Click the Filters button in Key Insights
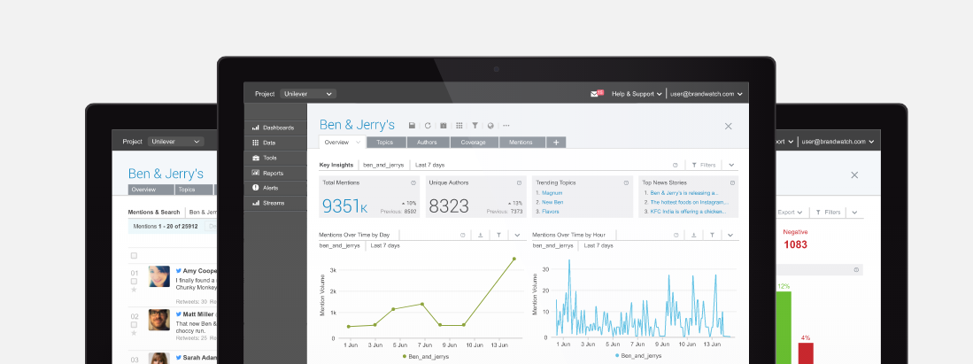Screen dimensions: 973x364 (705, 166)
